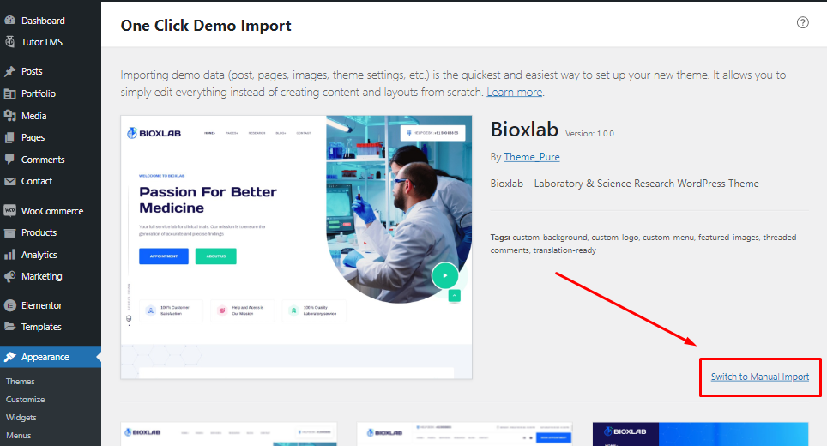
Task: Open Widgets submenu item
Action: tap(21, 417)
